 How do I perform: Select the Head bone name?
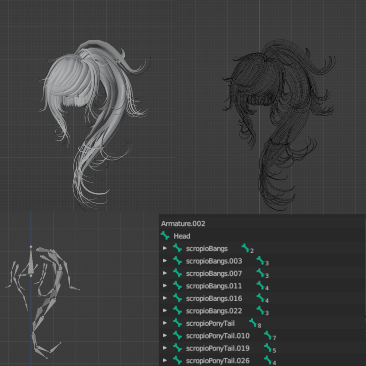point(182,236)
